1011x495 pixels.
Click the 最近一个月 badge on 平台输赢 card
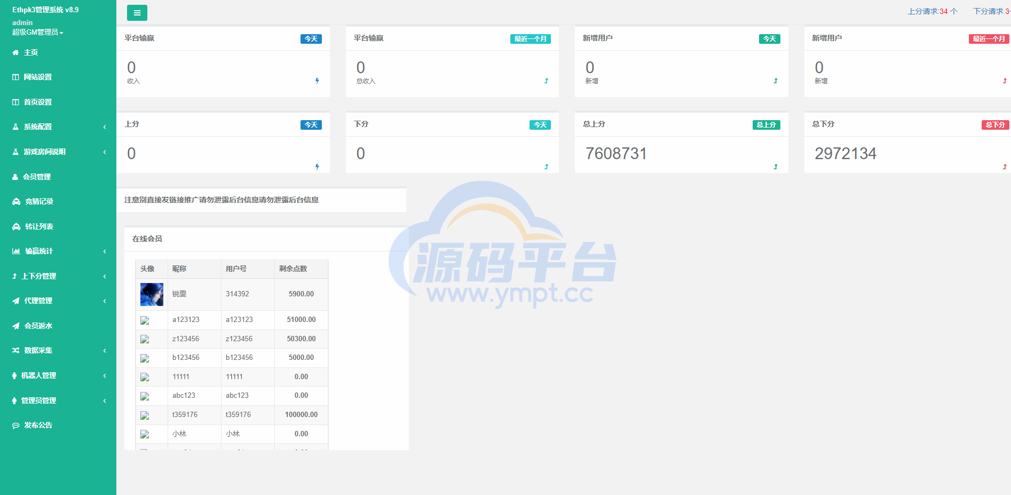click(x=531, y=39)
